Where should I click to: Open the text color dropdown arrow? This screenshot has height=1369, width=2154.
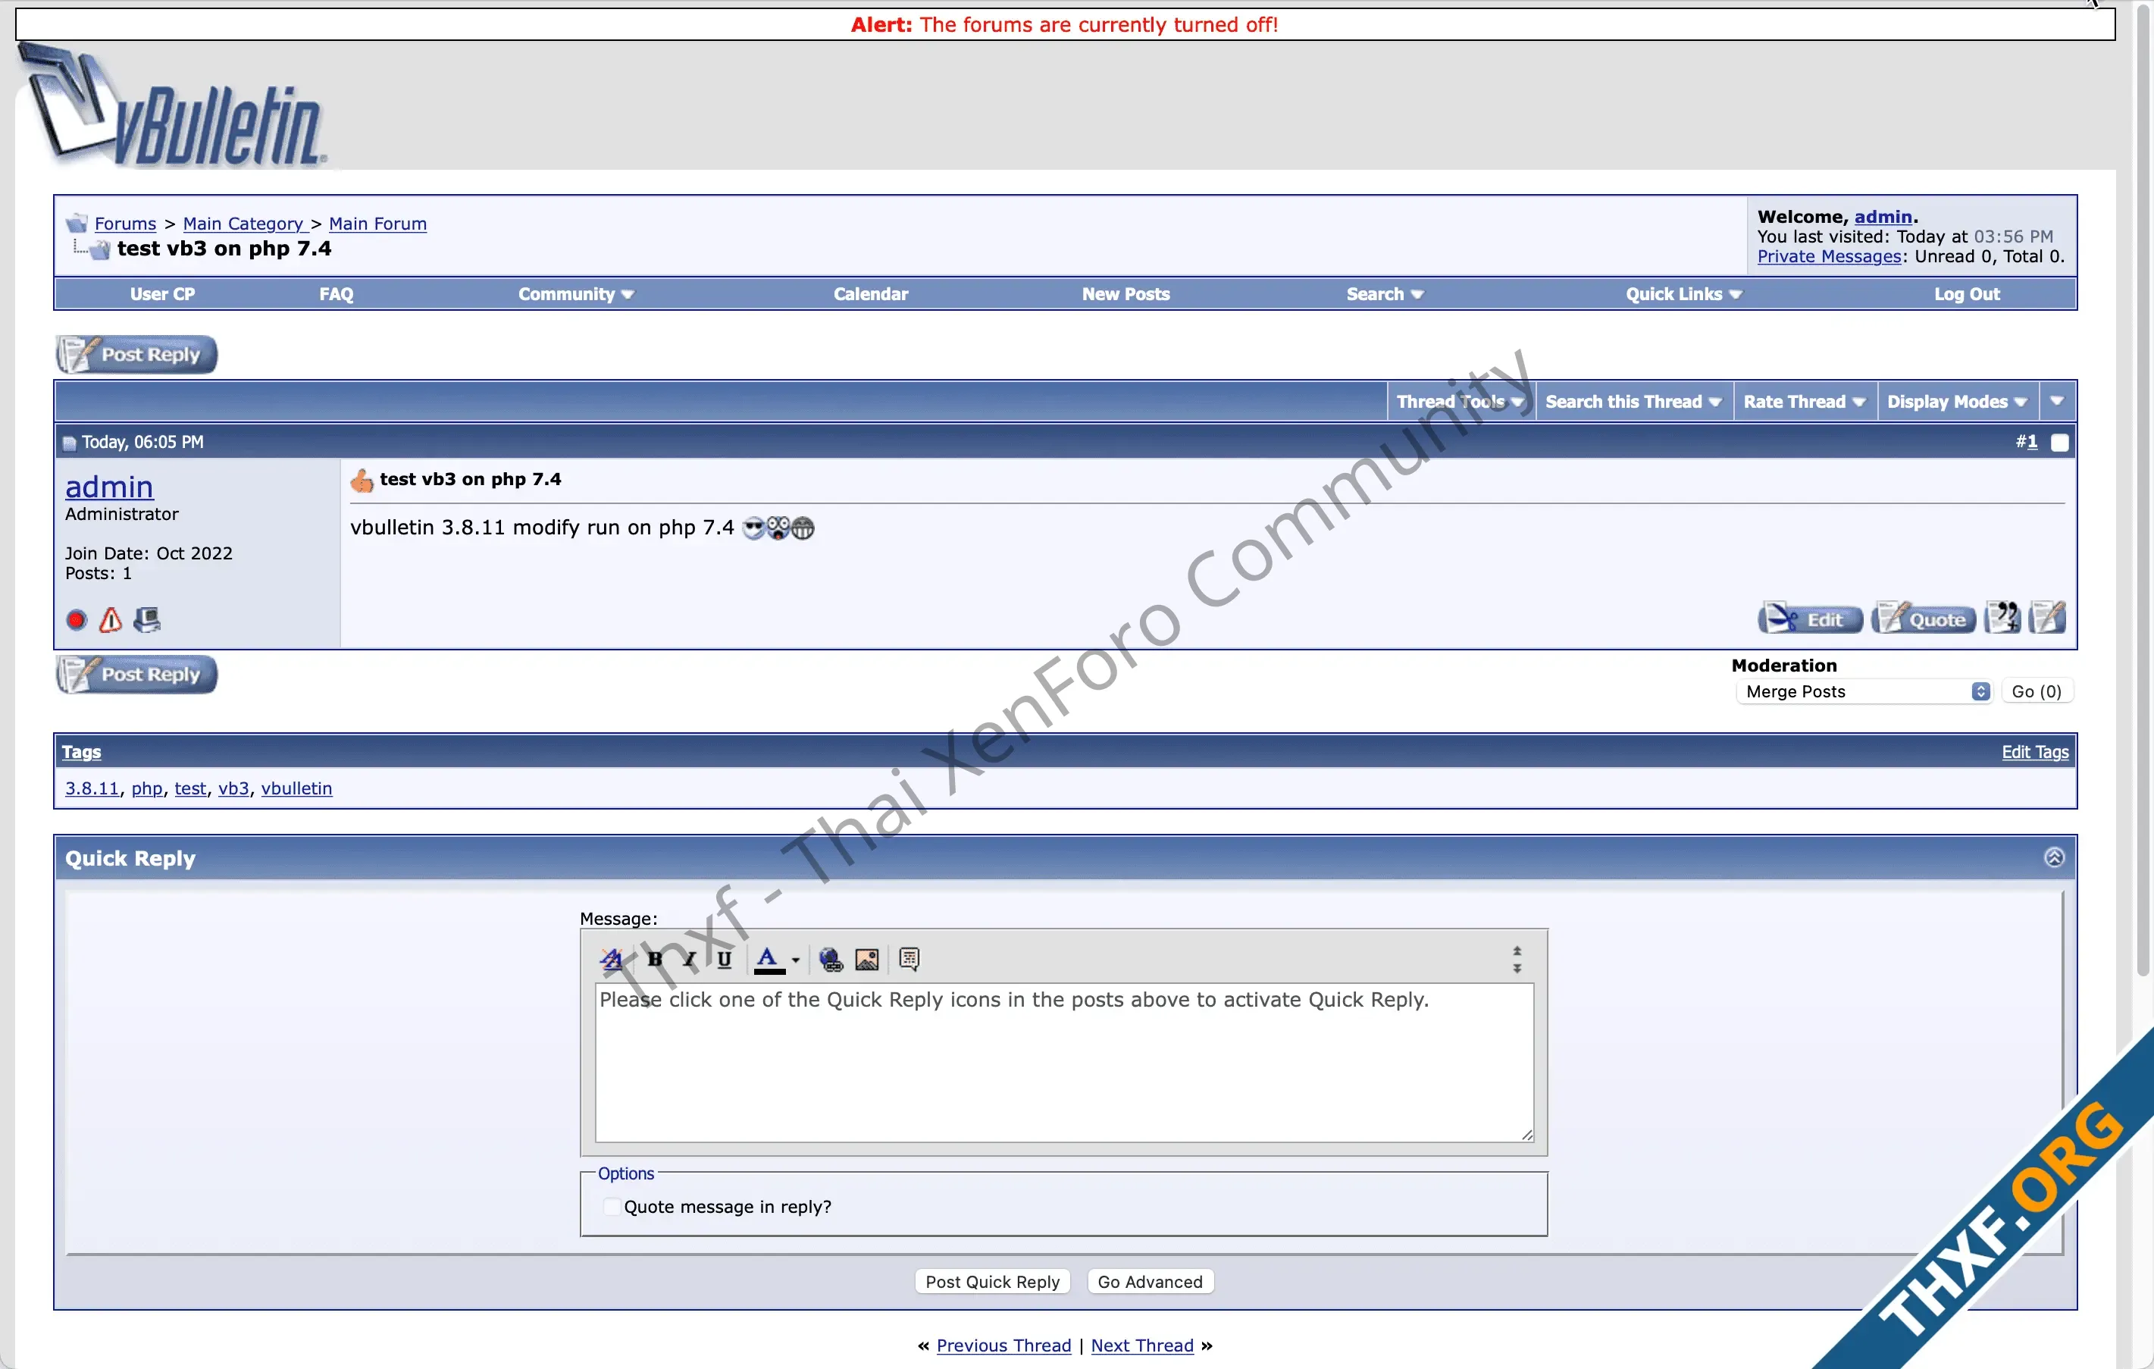(x=795, y=960)
